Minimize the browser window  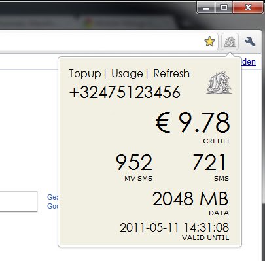pyautogui.click(x=206, y=8)
